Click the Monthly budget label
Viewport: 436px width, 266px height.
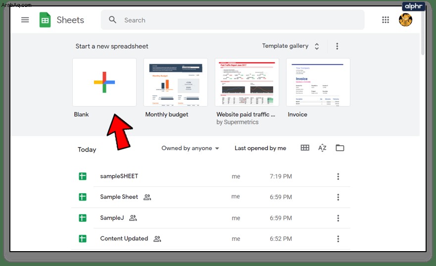click(167, 114)
